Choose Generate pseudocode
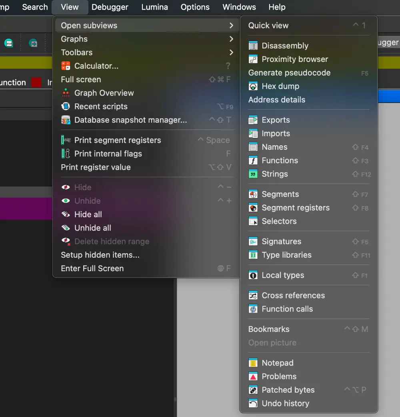 point(289,73)
